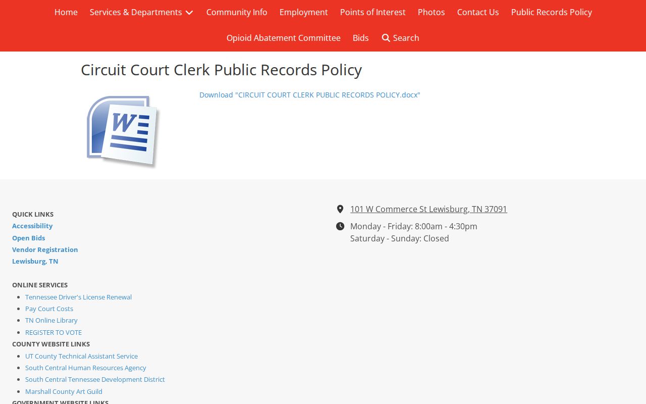Open the Open Bids quick link

[x=29, y=238]
